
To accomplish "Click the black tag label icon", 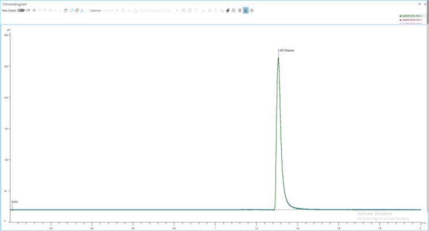I will 77,10.
